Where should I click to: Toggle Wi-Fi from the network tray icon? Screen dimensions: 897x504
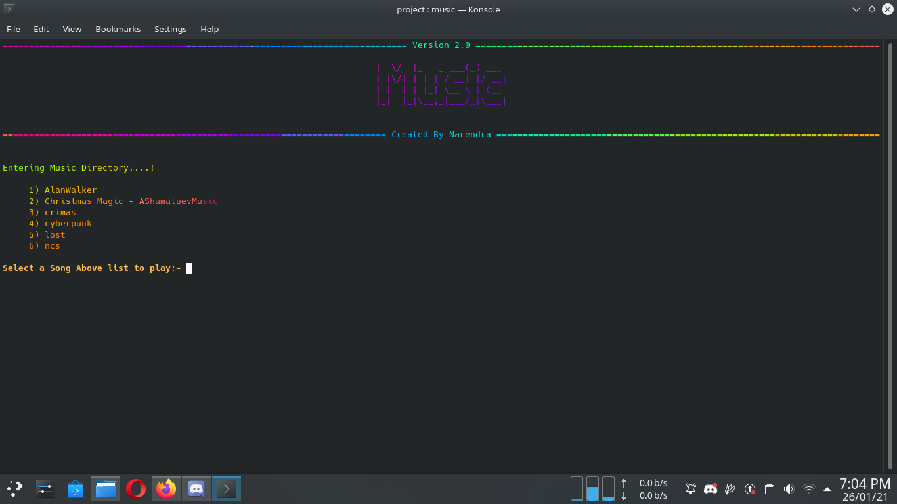point(808,489)
